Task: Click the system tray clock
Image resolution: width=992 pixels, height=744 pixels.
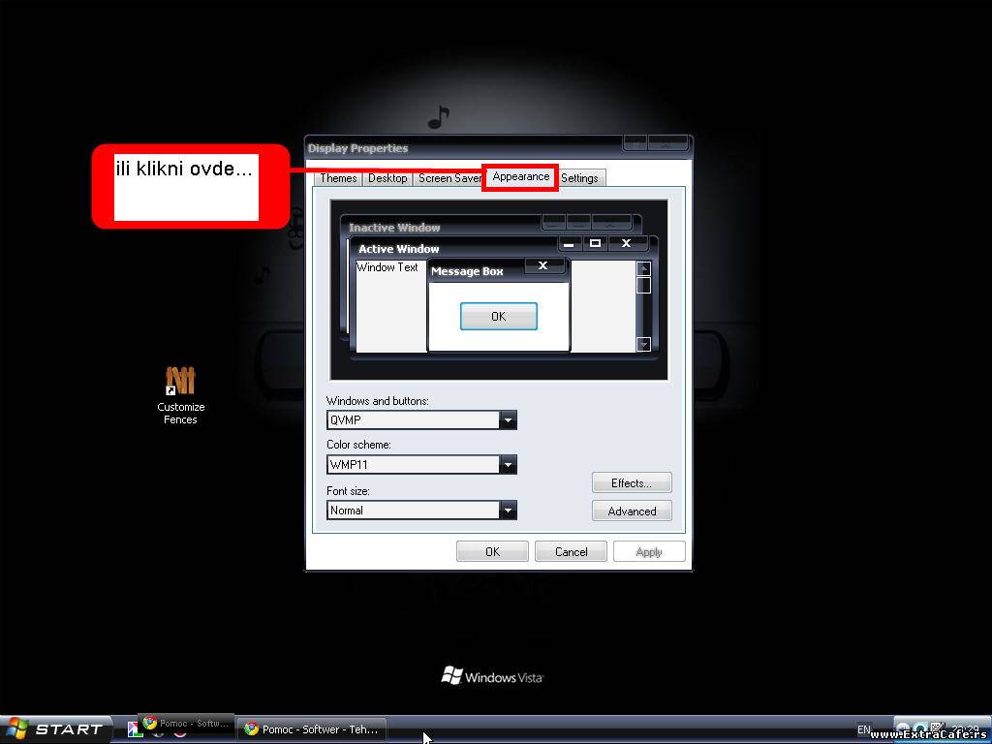Action: click(964, 729)
